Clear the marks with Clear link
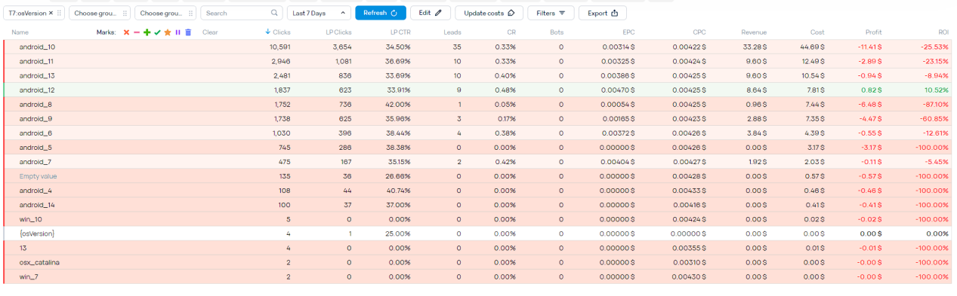The width and height of the screenshot is (957, 296). point(210,32)
